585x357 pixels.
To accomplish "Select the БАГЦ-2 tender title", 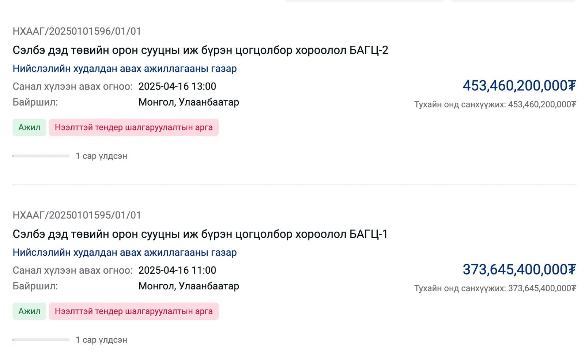I will pos(201,50).
